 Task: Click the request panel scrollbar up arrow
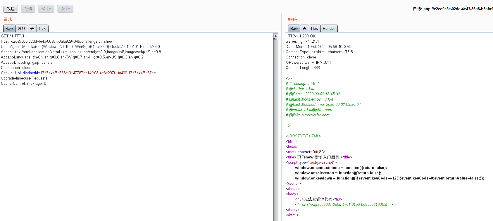coord(275,36)
